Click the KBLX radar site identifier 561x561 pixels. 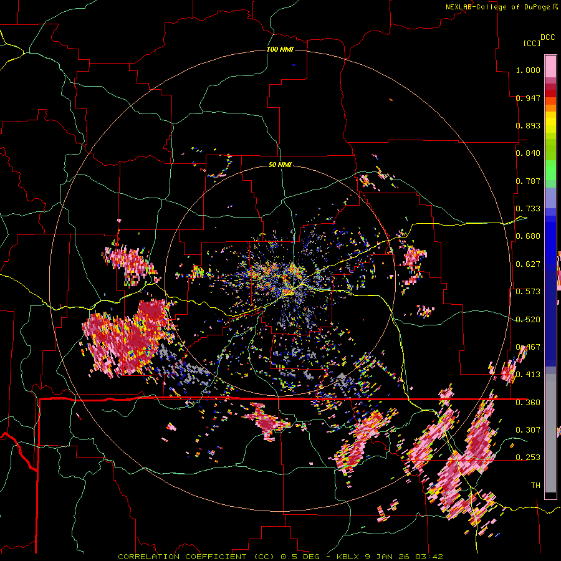point(349,557)
